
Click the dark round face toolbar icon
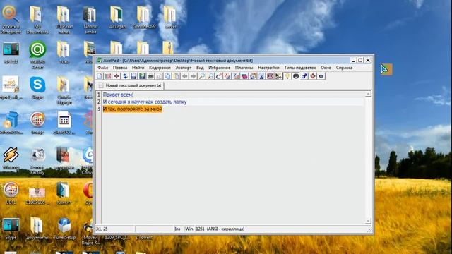[296, 76]
